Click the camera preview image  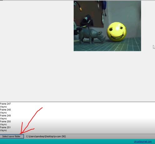tap(107, 26)
